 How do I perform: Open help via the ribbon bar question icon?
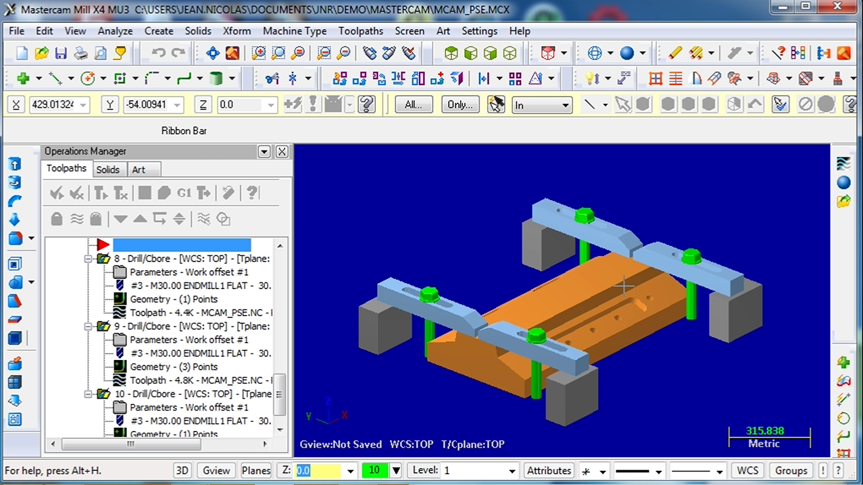[x=366, y=104]
